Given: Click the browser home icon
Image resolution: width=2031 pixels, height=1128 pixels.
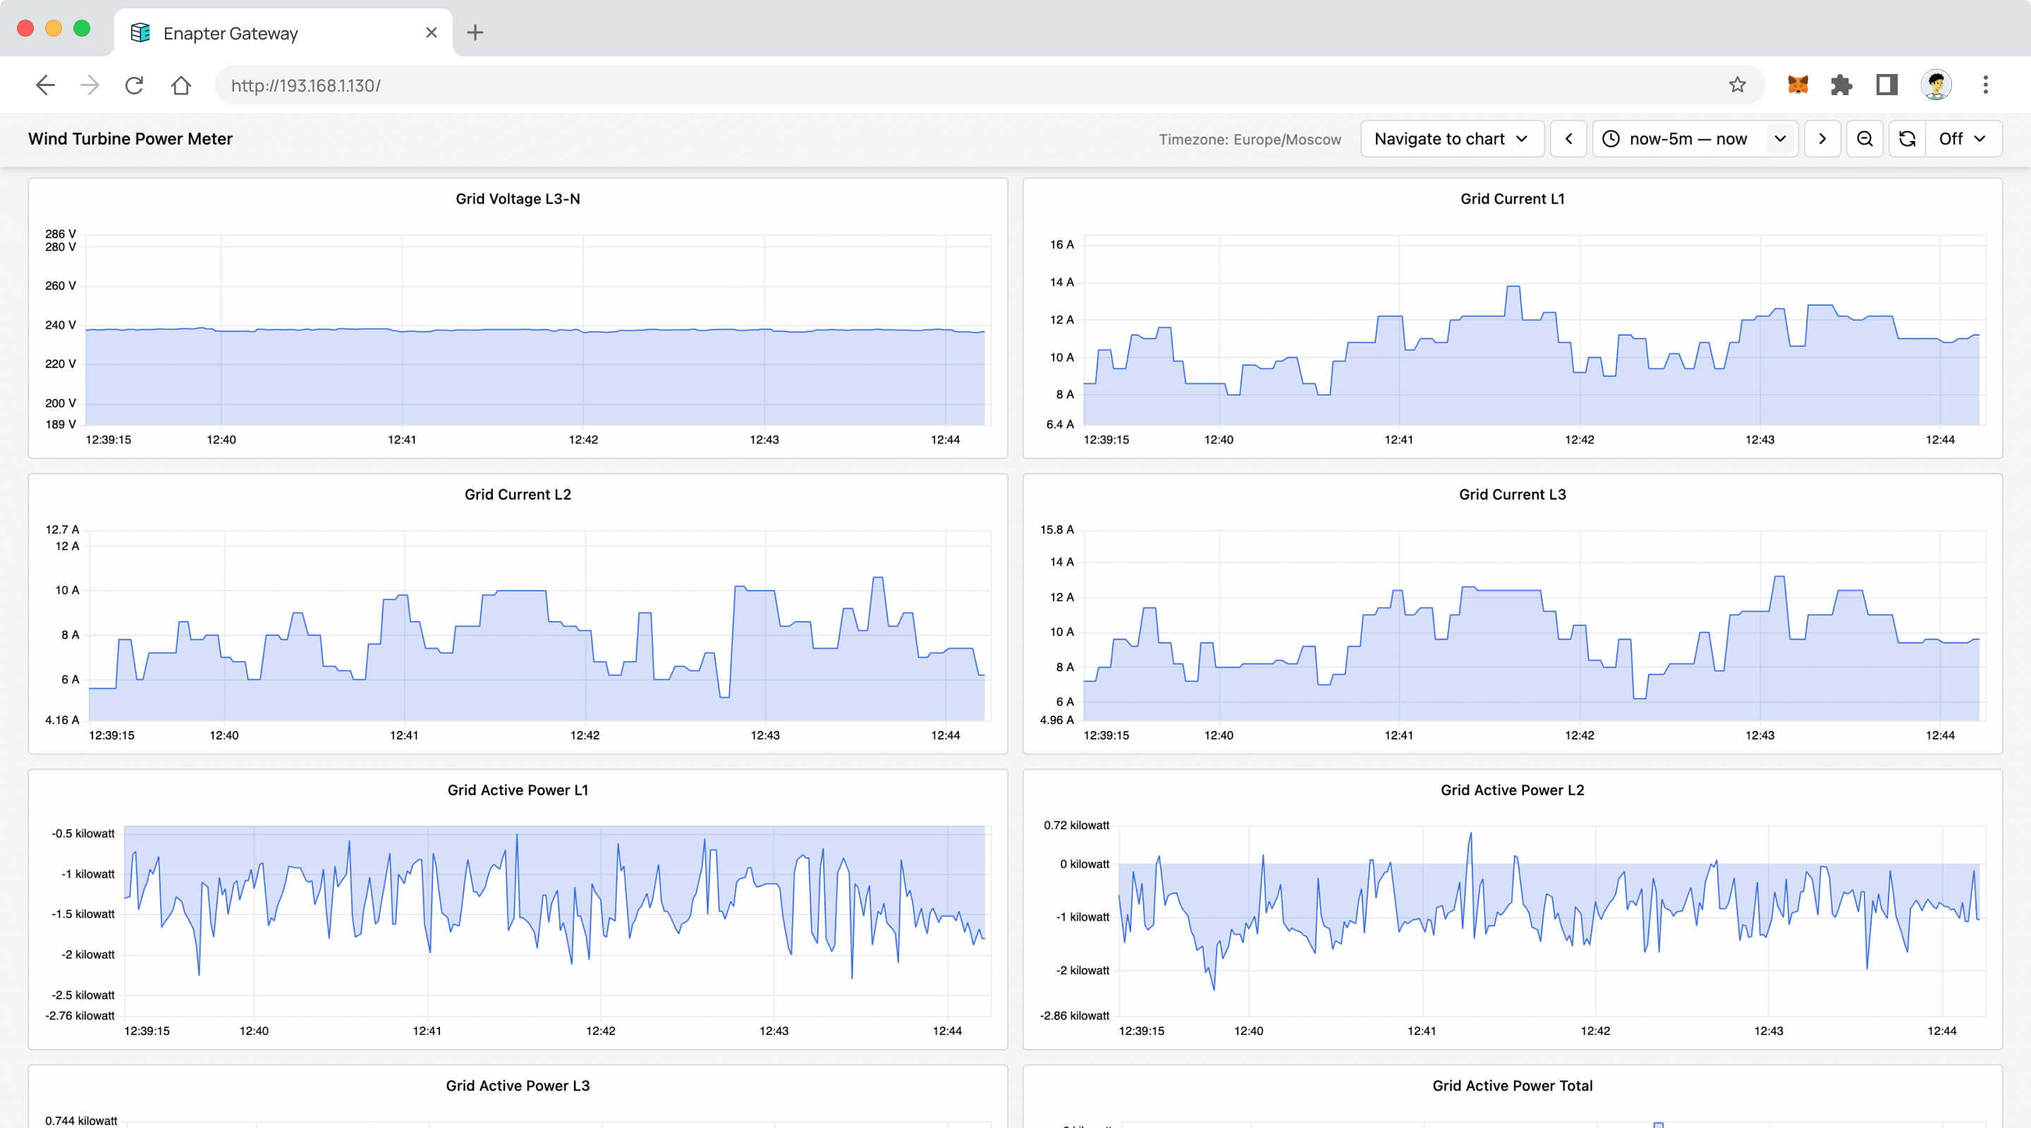Looking at the screenshot, I should click(x=181, y=85).
